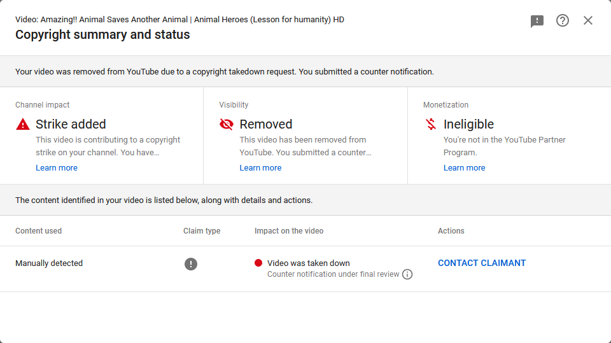Open Learn more under Strike added
The image size is (611, 343).
[x=57, y=167]
